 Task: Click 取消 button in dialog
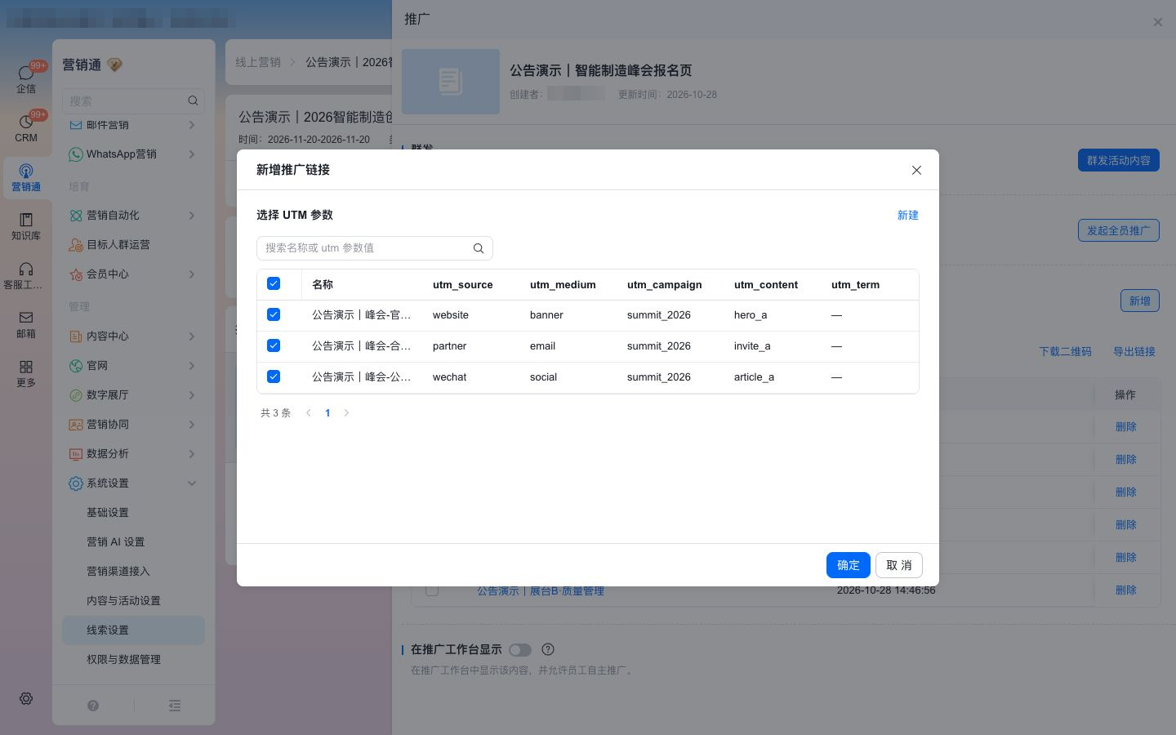click(x=899, y=565)
